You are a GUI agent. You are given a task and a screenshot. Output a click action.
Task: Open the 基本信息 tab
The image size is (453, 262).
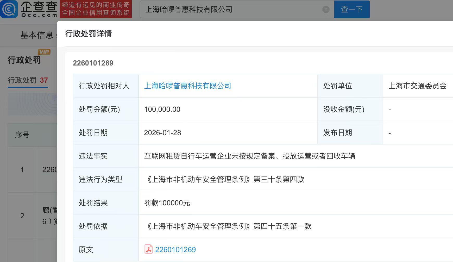point(36,35)
